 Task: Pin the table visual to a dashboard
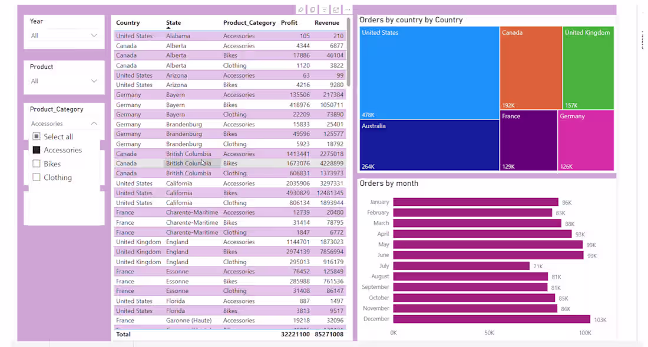click(300, 9)
